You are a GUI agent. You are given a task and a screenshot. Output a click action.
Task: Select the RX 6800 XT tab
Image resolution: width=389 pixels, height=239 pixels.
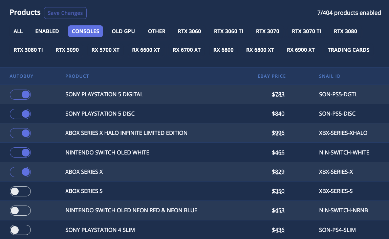[x=260, y=50]
